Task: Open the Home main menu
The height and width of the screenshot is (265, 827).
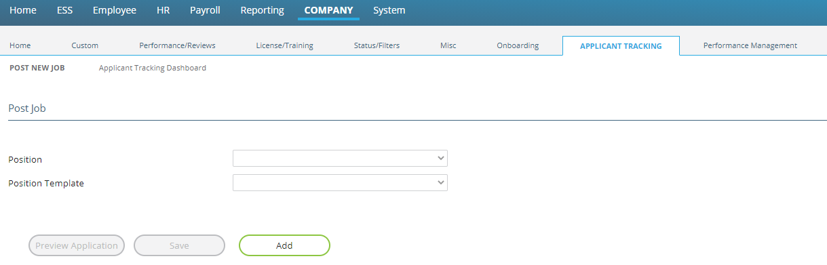Action: [x=23, y=10]
